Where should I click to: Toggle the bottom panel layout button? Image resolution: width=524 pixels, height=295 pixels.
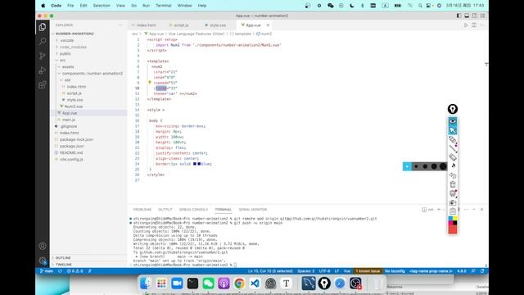tap(467, 16)
